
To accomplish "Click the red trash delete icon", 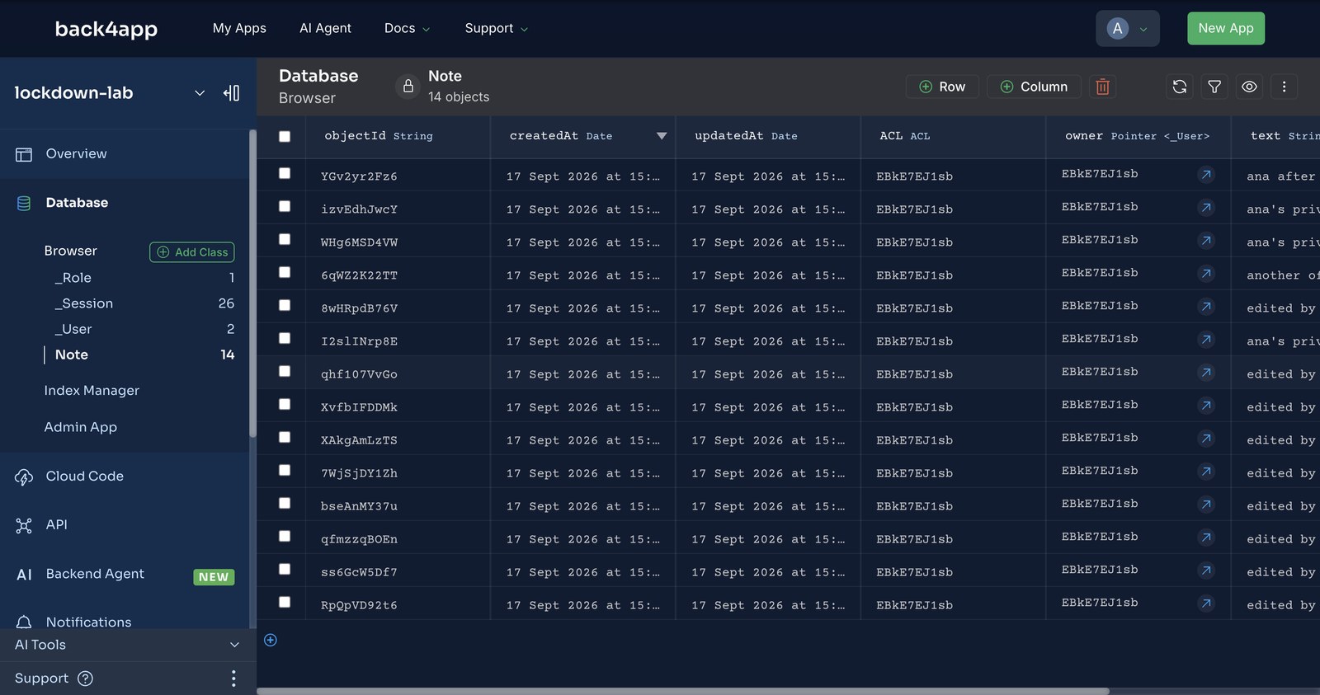I will (x=1102, y=87).
